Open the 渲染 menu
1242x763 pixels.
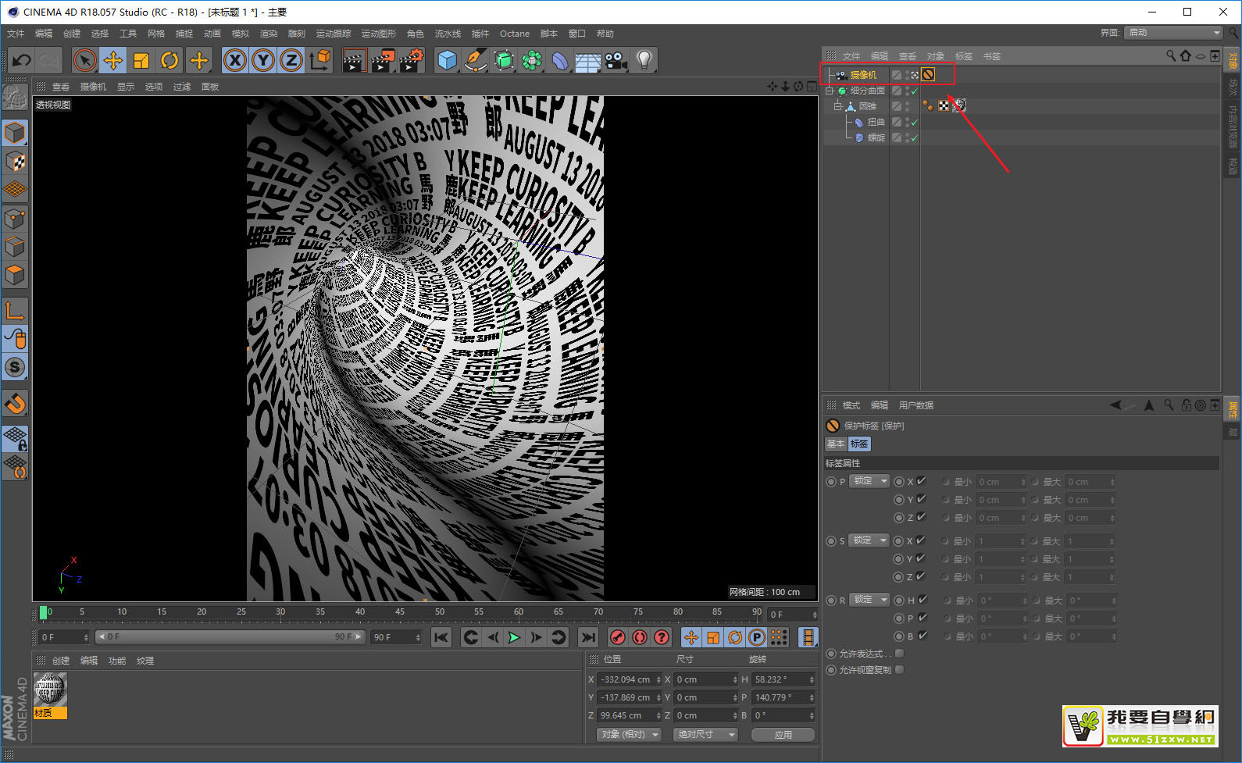pyautogui.click(x=269, y=34)
